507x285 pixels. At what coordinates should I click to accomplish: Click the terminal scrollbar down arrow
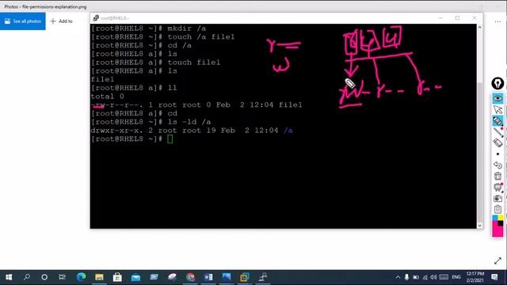coord(479,225)
